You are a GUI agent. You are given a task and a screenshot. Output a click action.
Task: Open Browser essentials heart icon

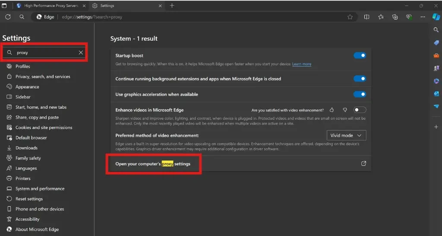(x=409, y=17)
